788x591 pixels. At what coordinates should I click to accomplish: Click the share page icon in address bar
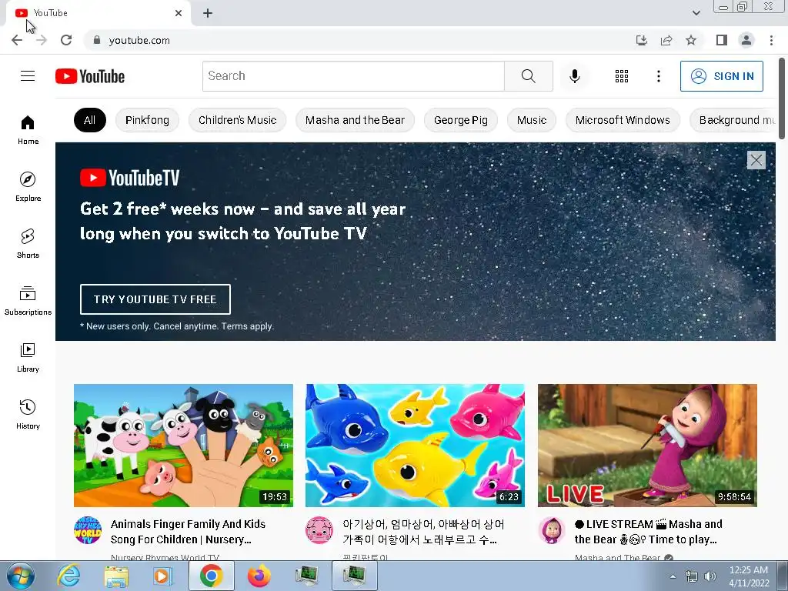pos(666,40)
